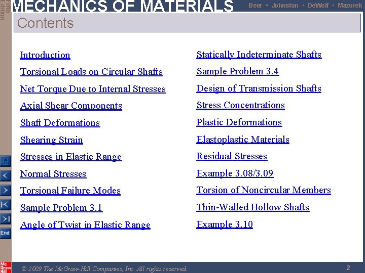Go to previous slide arrow icon
This screenshot has width=365, height=273.
pos(6,176)
